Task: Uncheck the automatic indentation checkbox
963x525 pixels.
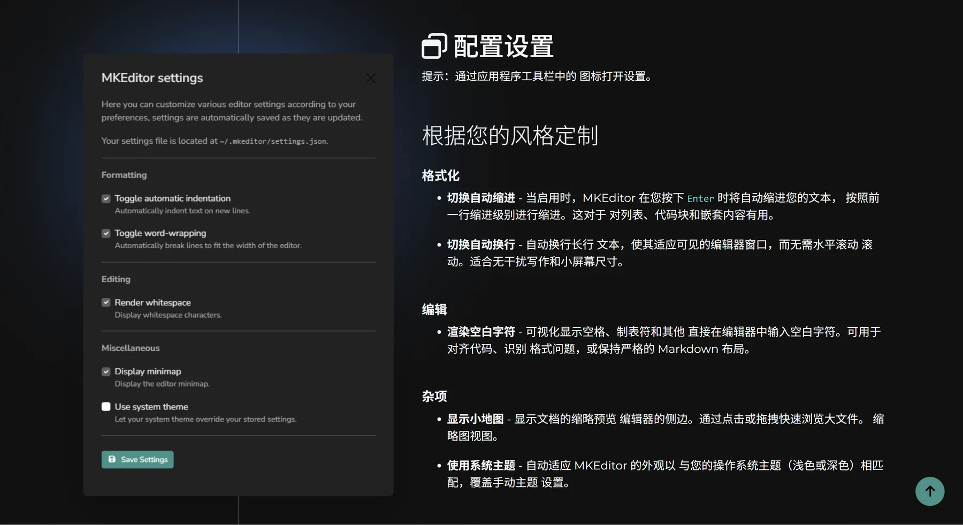Action: 106,199
